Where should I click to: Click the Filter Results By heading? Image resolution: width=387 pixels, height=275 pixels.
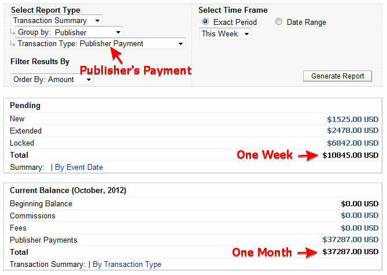coord(40,62)
